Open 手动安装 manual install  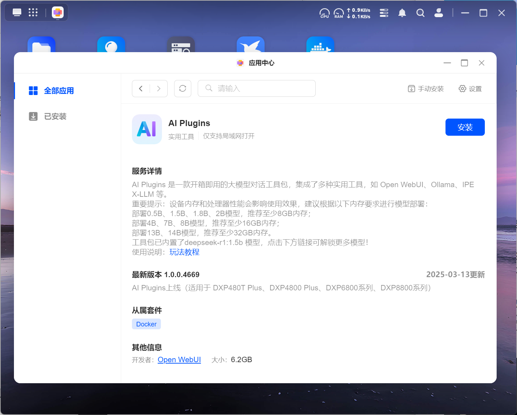[426, 89]
